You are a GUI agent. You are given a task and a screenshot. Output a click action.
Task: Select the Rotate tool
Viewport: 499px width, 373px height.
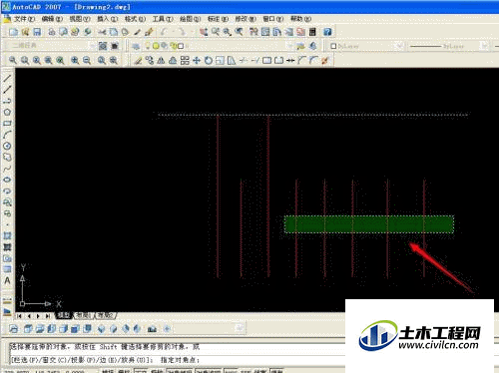pyautogui.click(x=209, y=61)
